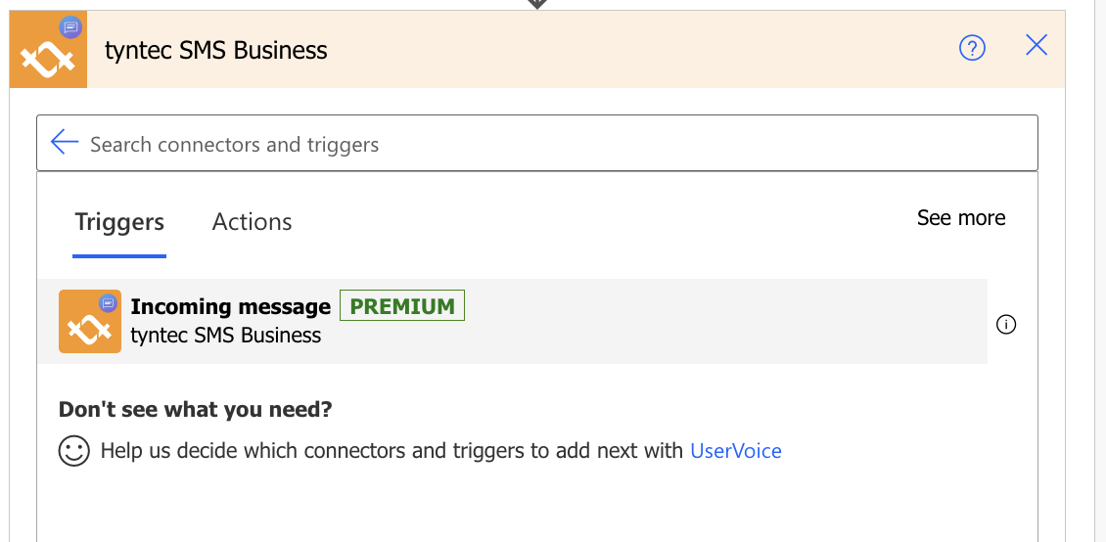Image resolution: width=1106 pixels, height=542 pixels.
Task: Switch to the Actions tab
Action: 252,222
